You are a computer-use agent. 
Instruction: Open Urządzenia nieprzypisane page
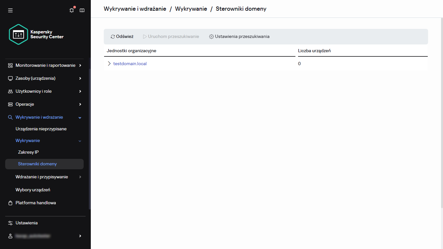41,129
